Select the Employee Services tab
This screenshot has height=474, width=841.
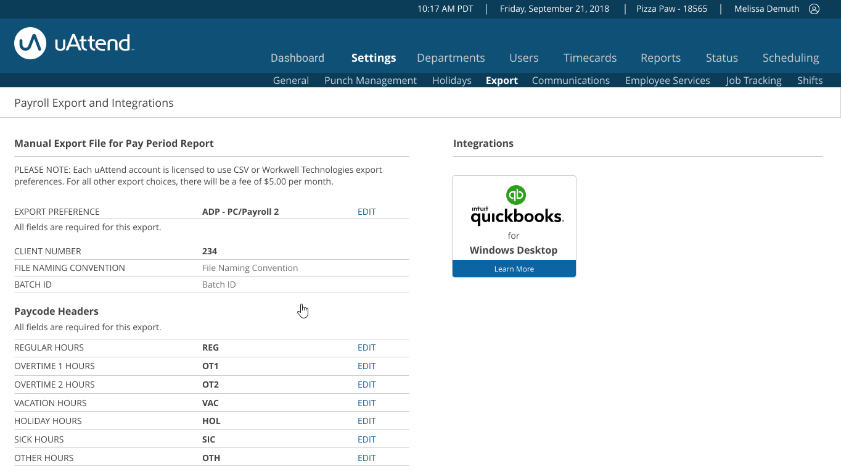667,80
